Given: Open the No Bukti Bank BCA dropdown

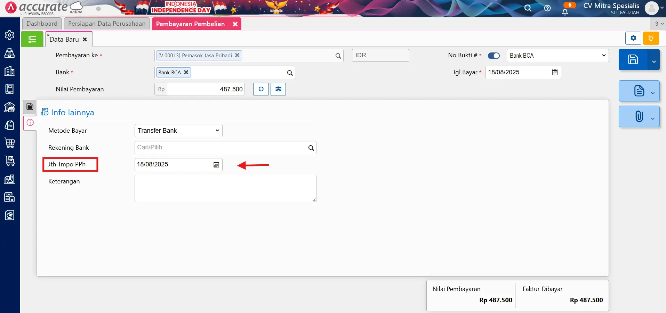Looking at the screenshot, I should (x=557, y=56).
